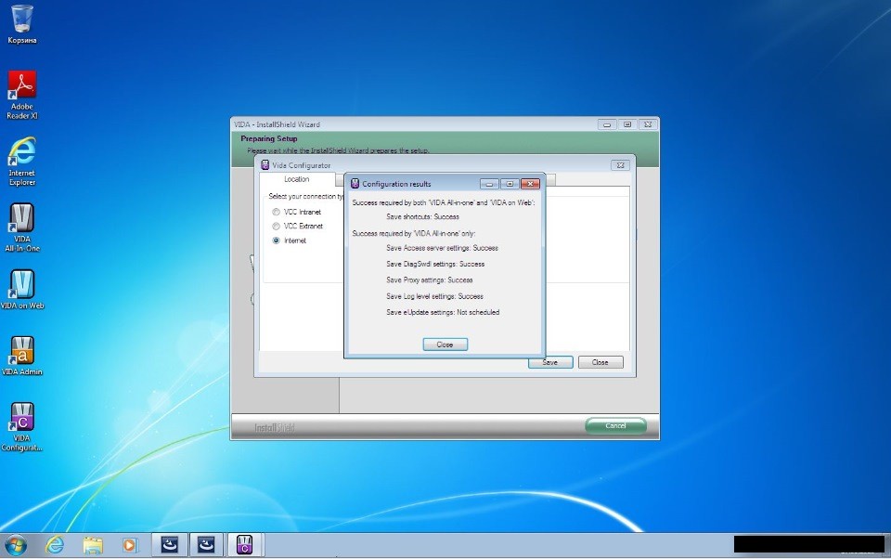Viewport: 891px width, 559px height.
Task: Launch Internet Explorer from the taskbar
Action: click(x=55, y=545)
